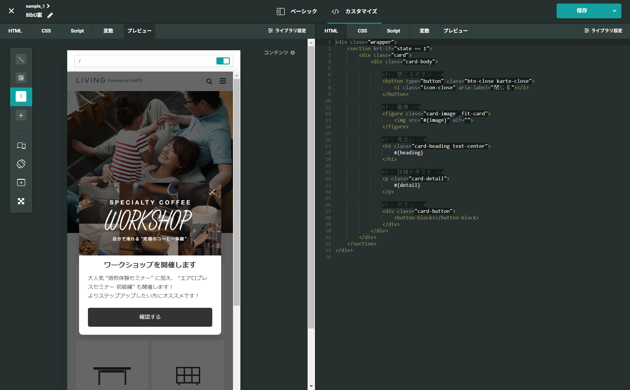Click the play preview icon in sidebar
Image resolution: width=630 pixels, height=390 pixels.
tap(21, 182)
